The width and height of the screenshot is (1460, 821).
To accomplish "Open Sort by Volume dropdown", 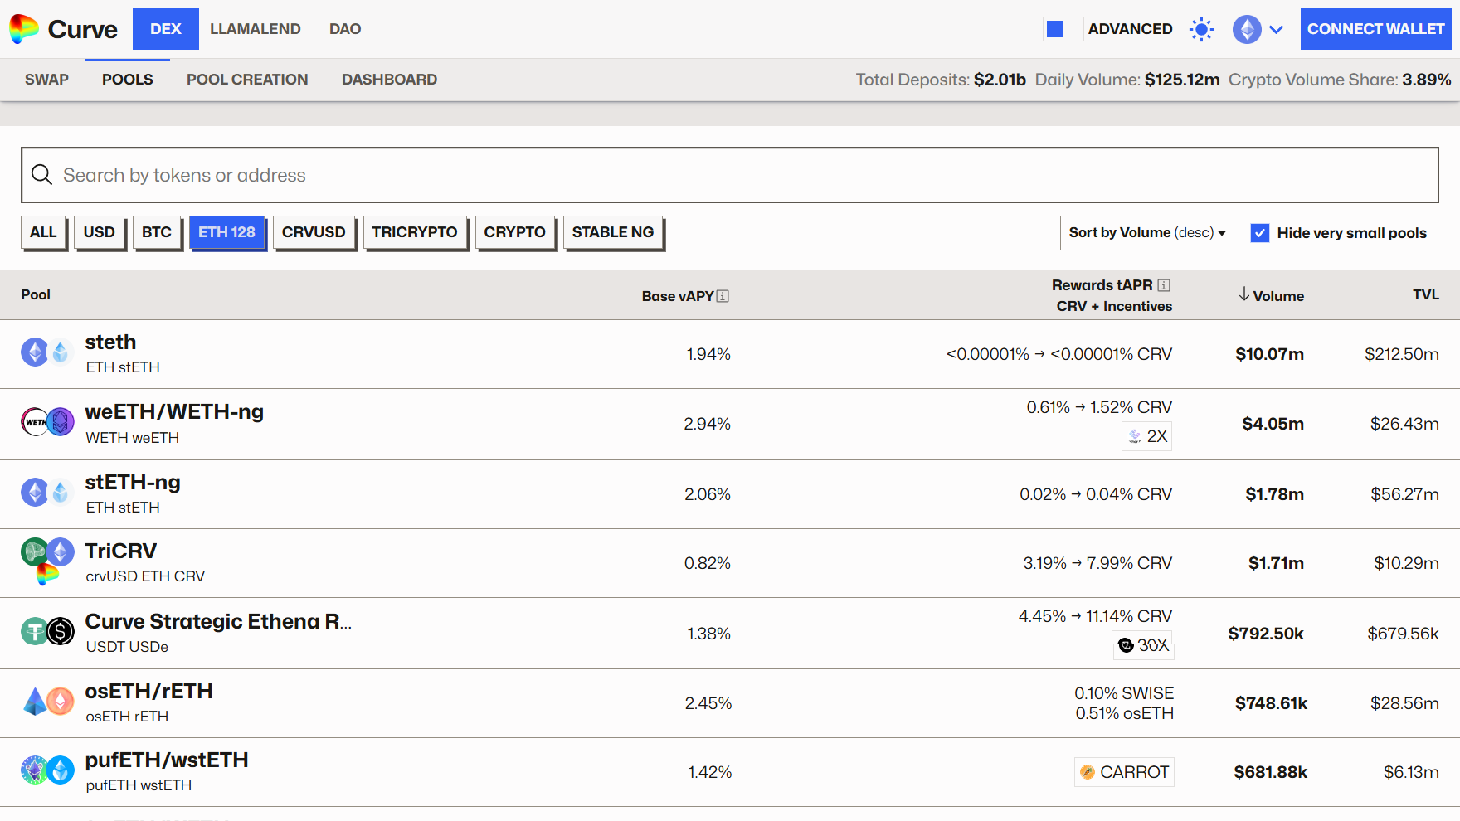I will tap(1149, 233).
